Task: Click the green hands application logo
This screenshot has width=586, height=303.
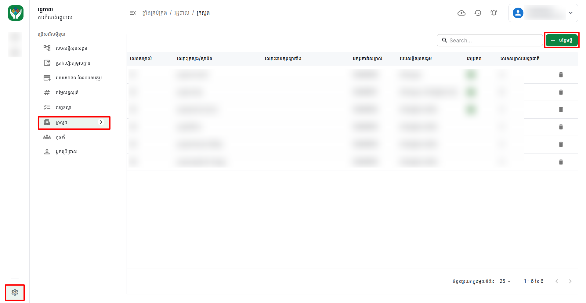Action: pos(16,13)
